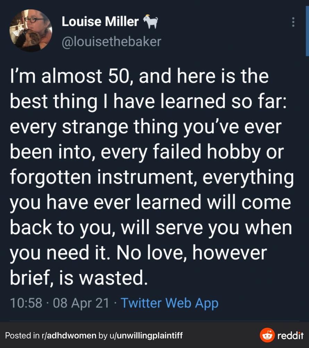The height and width of the screenshot is (348, 309).
Task: Click the final words "brief, is wasted."
Action: click(x=79, y=278)
